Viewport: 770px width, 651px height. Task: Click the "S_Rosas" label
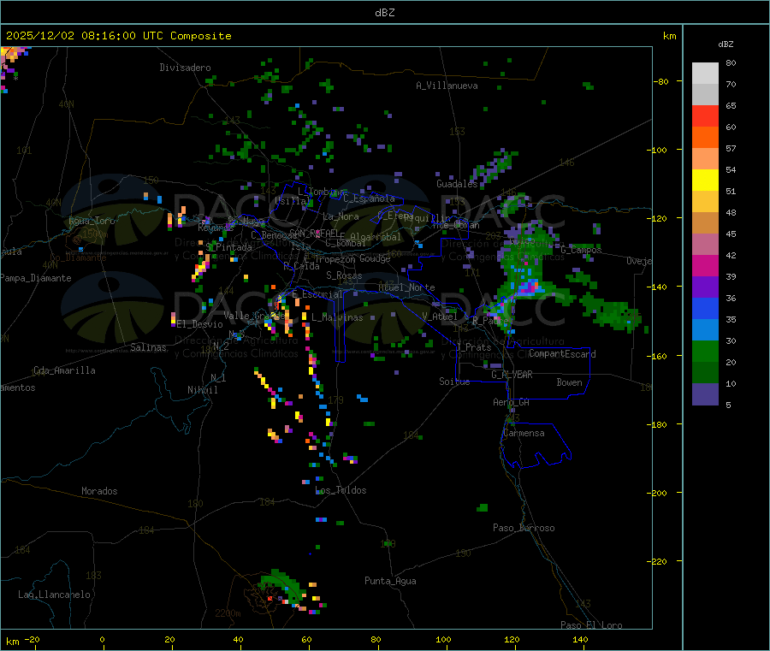click(344, 275)
